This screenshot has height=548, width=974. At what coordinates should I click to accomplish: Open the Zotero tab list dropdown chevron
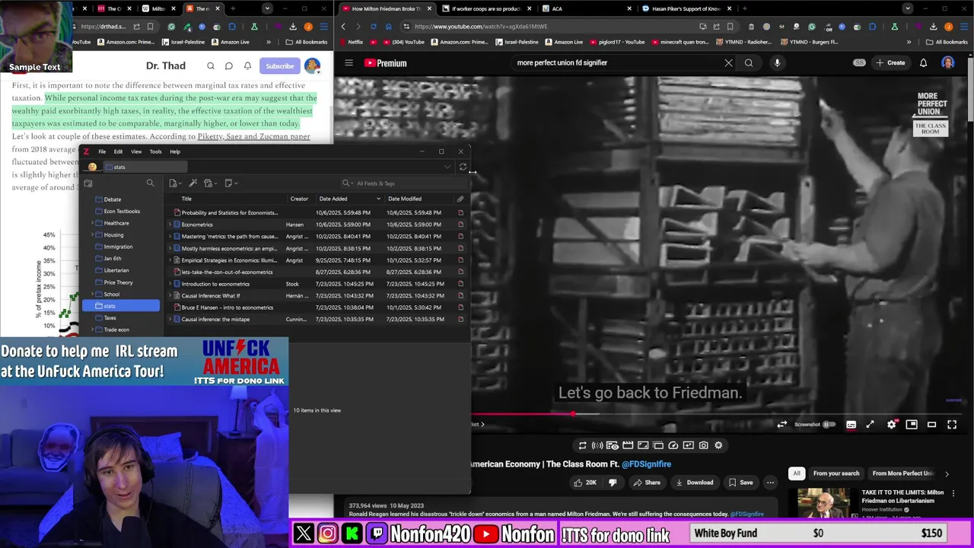pos(447,167)
